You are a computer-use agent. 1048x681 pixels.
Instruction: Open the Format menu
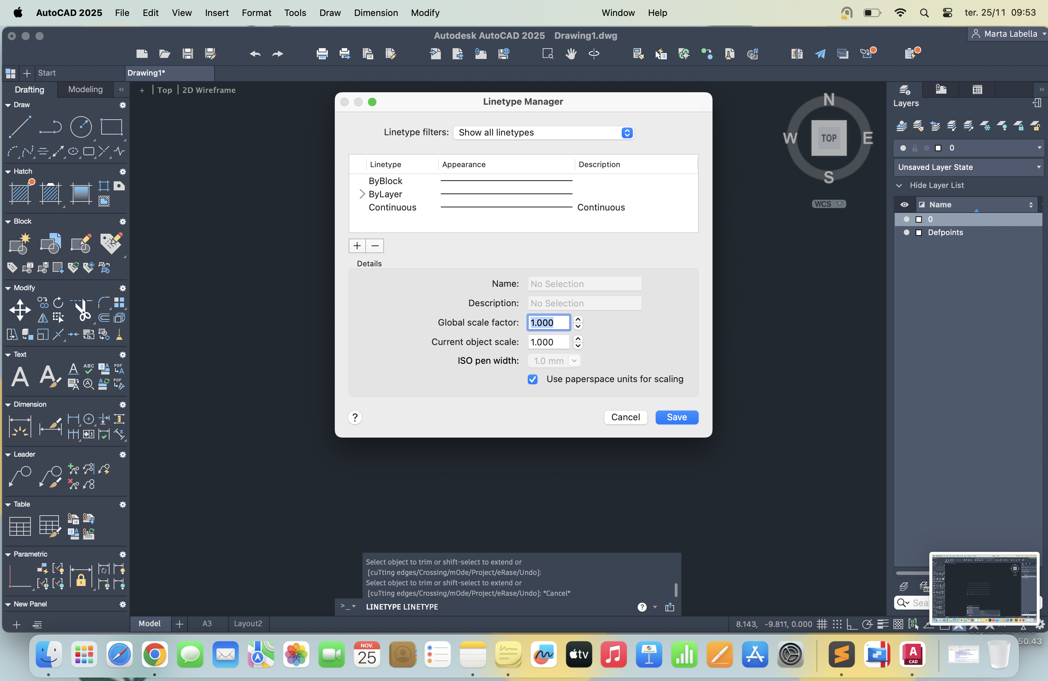[256, 13]
